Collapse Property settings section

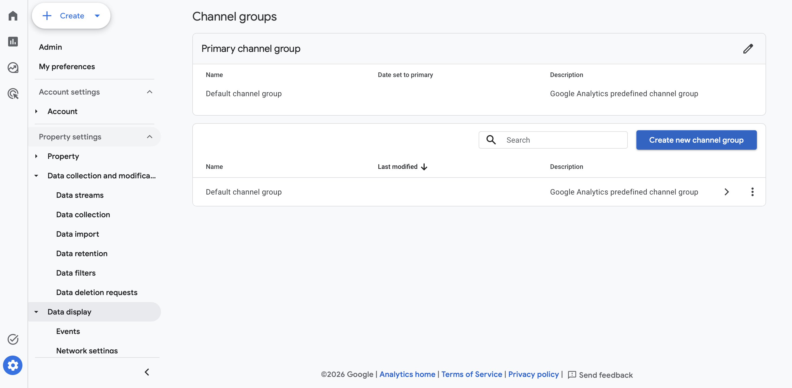coord(149,137)
